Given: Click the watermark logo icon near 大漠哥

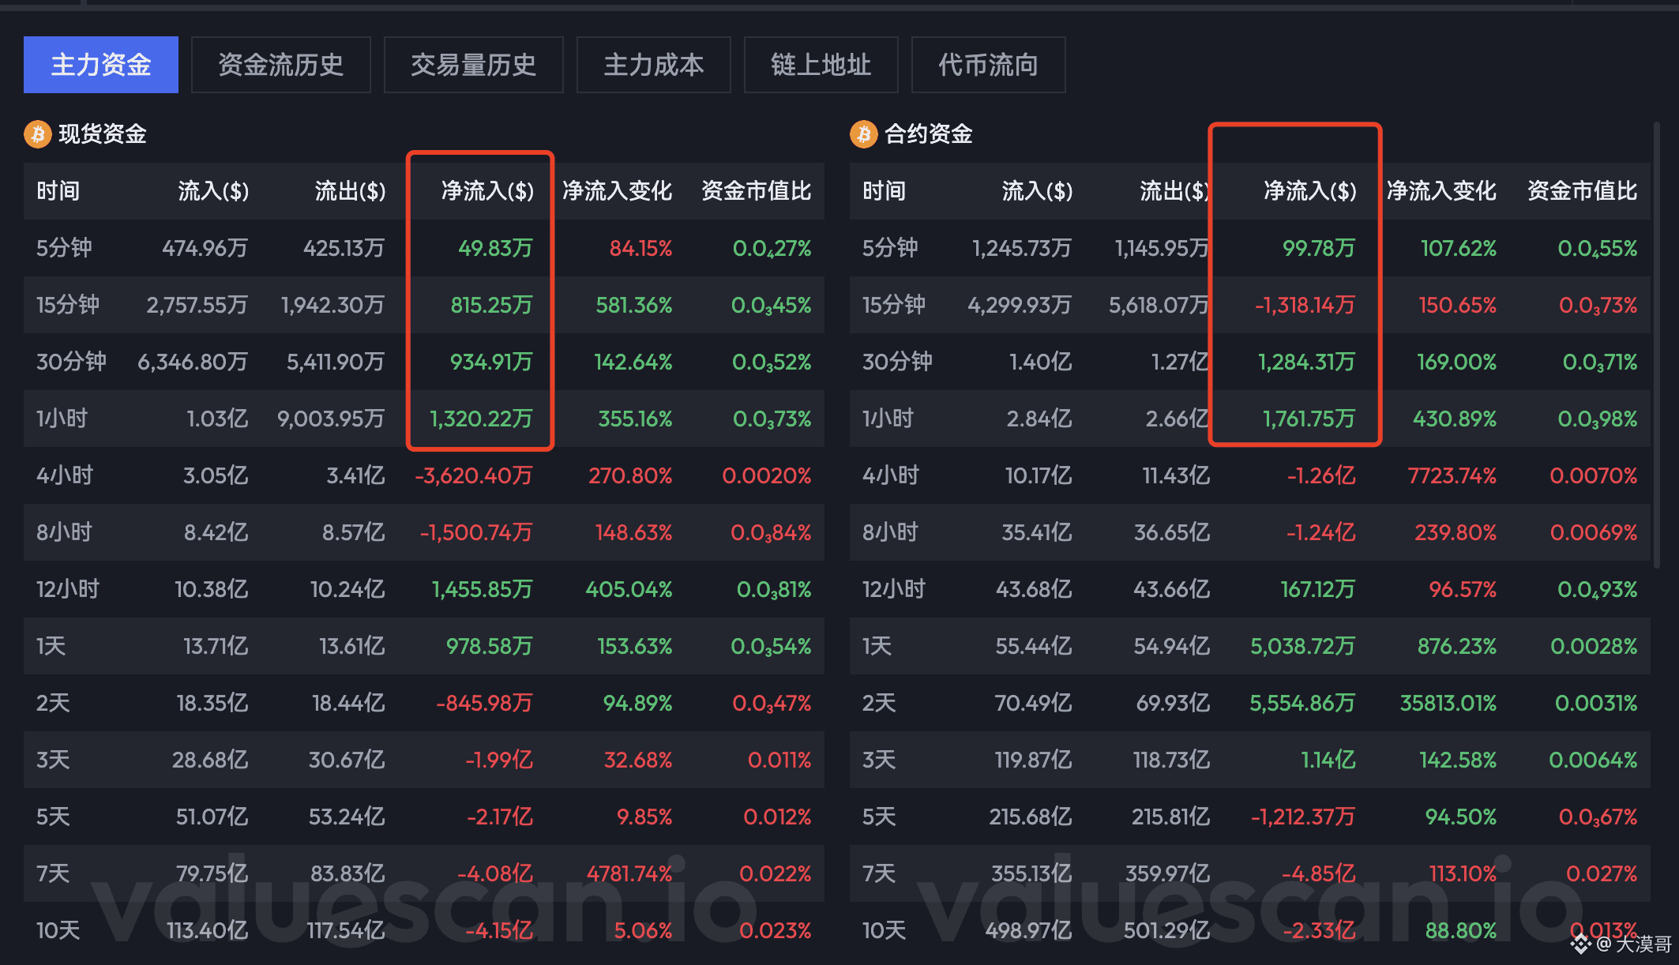Looking at the screenshot, I should coord(1580,944).
